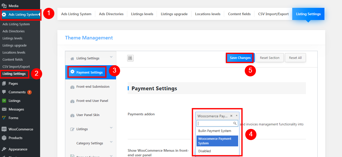Select the Listing Settings top tab

(x=308, y=14)
